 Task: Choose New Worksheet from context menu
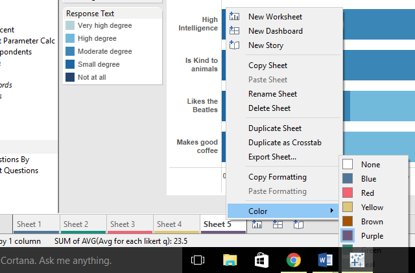[x=275, y=17]
